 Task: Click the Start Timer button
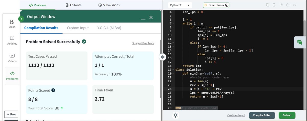tap(216, 5)
